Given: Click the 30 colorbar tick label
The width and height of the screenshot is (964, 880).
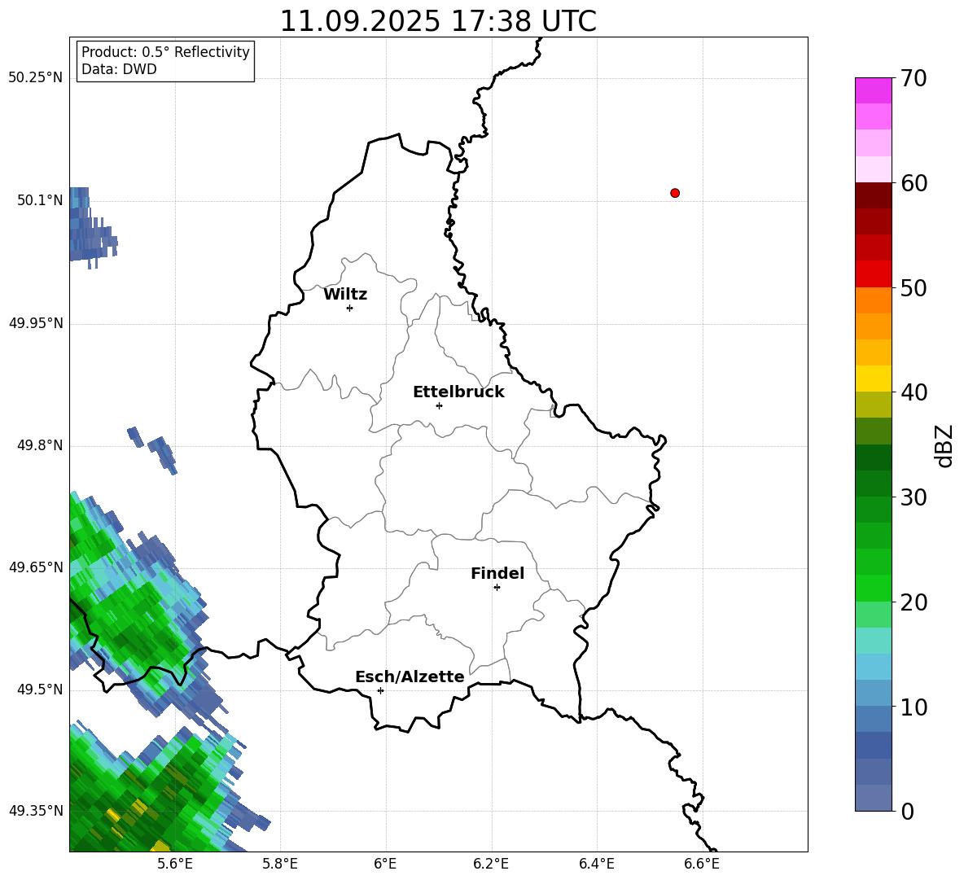Looking at the screenshot, I should coord(914,497).
